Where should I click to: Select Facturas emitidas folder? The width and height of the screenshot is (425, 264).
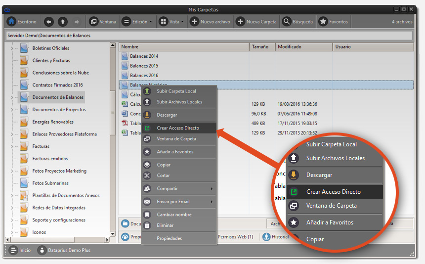[50, 159]
